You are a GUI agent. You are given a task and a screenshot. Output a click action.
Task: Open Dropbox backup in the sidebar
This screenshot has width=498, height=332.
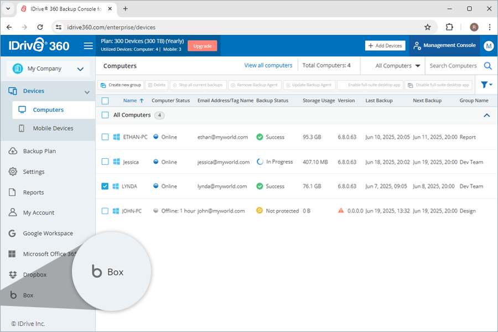point(34,274)
